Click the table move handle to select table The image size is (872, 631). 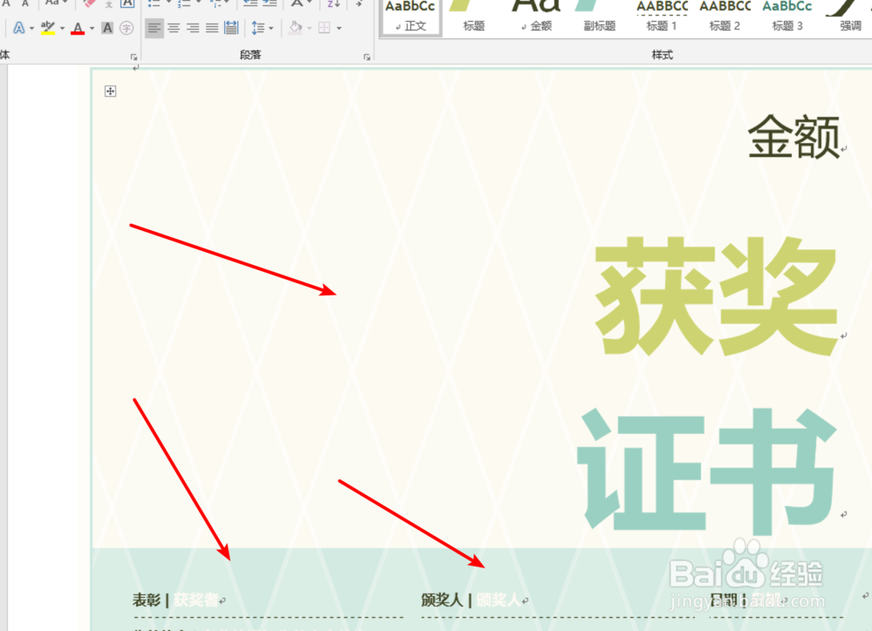click(110, 91)
